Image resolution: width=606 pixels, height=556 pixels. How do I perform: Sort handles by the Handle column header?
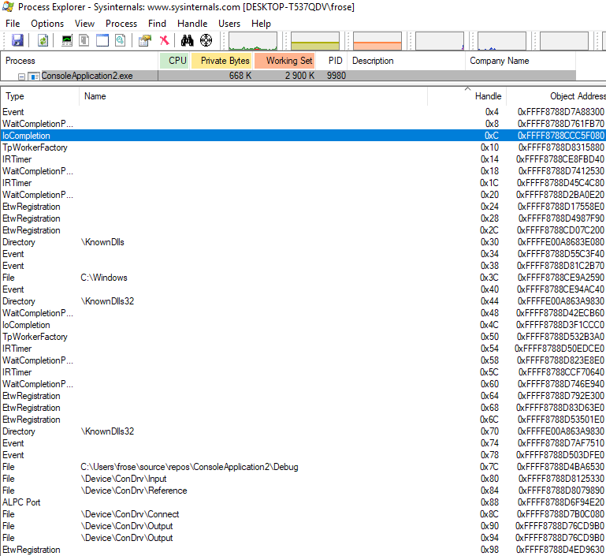pyautogui.click(x=467, y=96)
